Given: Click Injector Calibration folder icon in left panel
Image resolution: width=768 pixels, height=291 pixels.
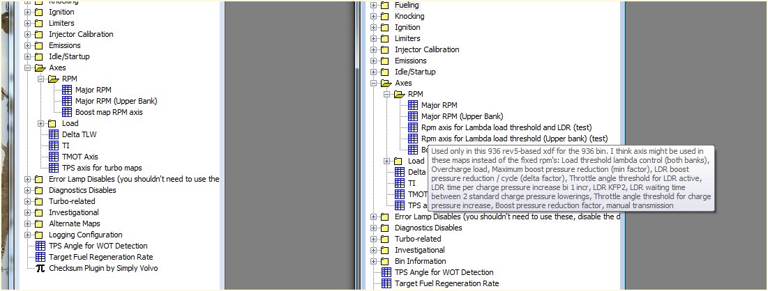Looking at the screenshot, I should click(39, 34).
